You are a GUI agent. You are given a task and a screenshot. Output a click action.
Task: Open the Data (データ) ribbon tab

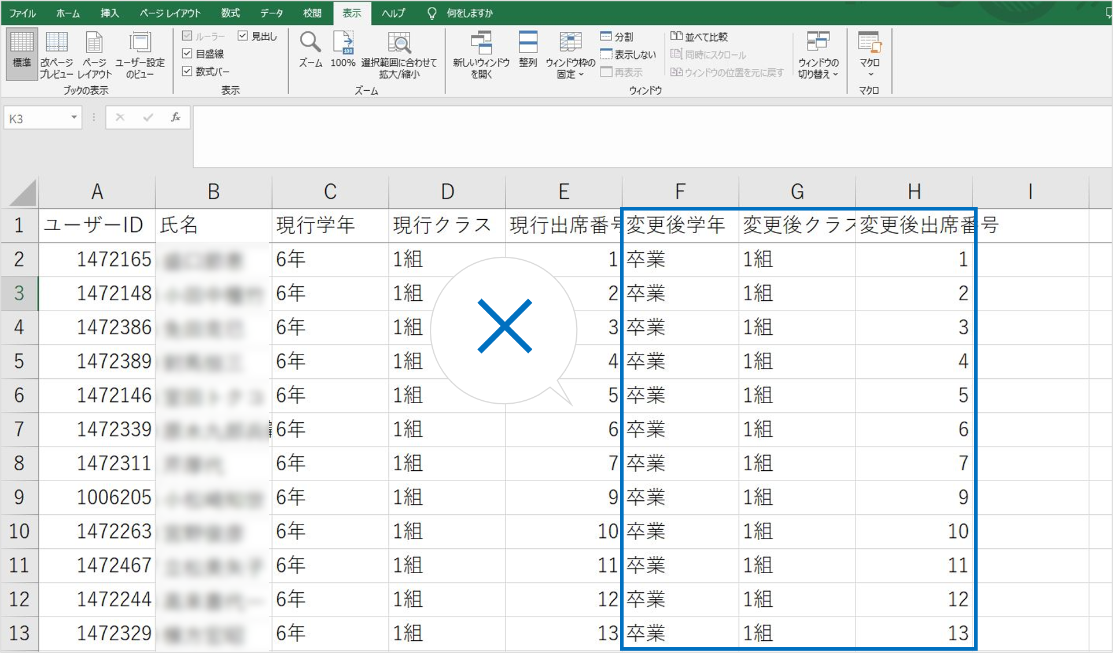271,13
